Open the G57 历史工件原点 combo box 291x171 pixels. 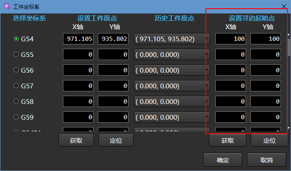(x=172, y=86)
